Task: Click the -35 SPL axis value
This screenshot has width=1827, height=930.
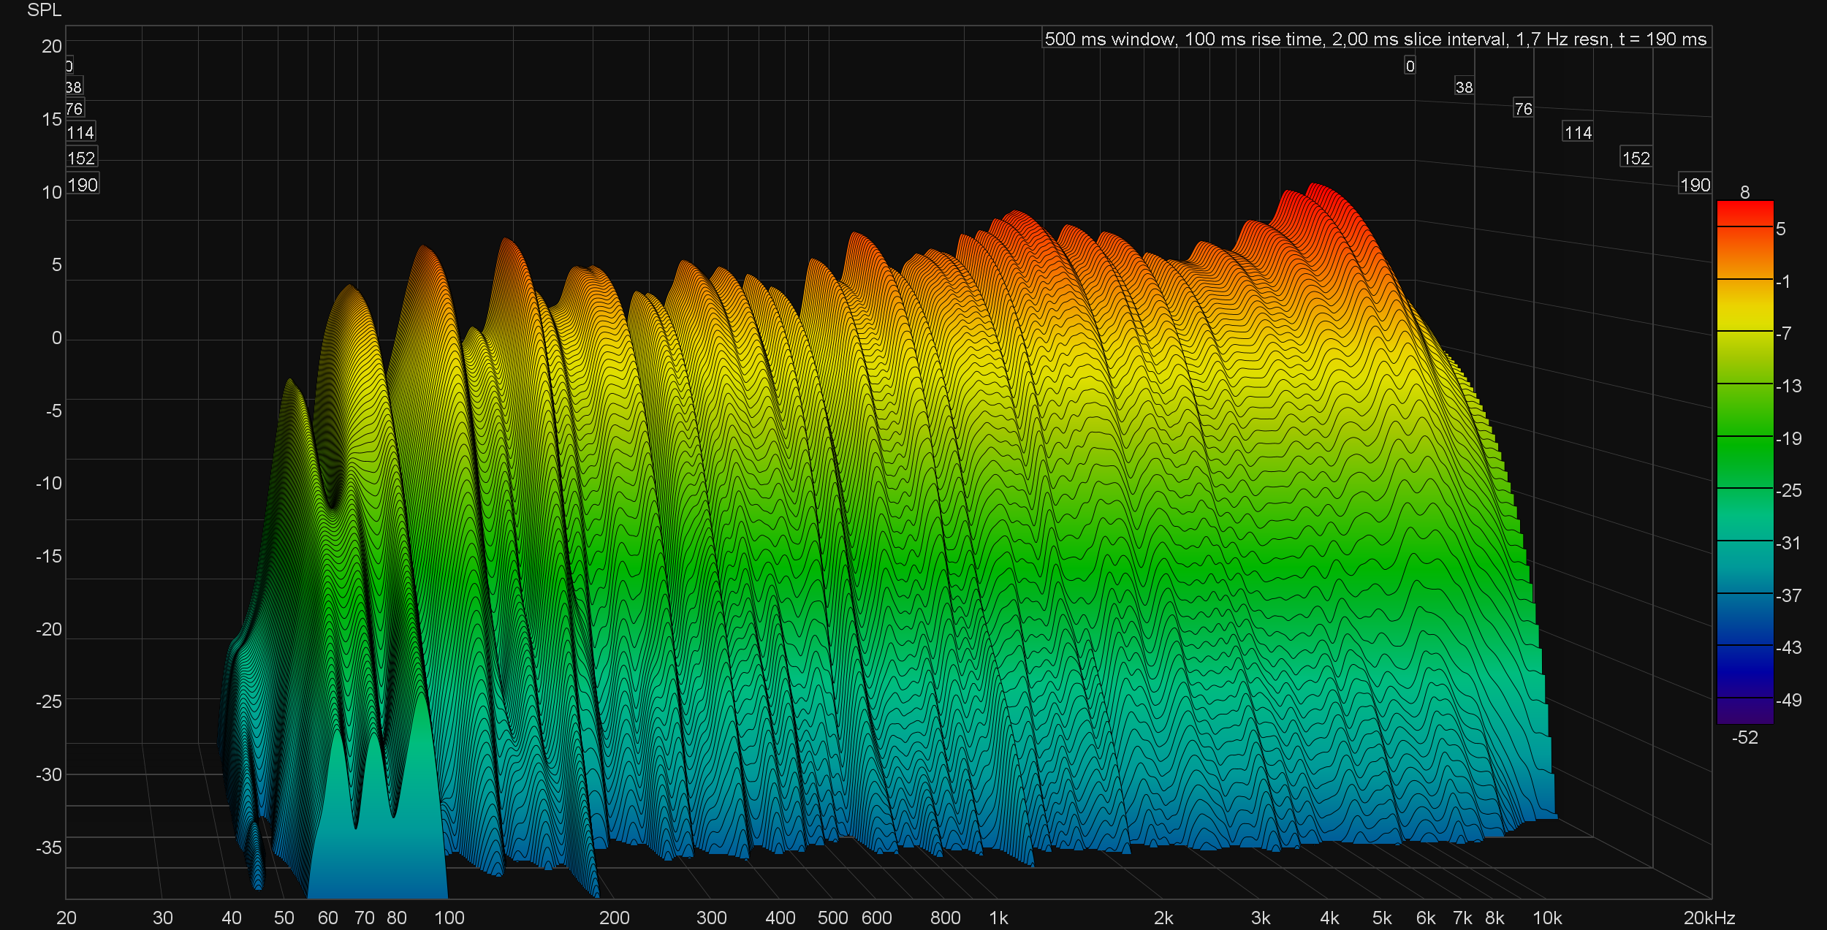Action: 49,847
